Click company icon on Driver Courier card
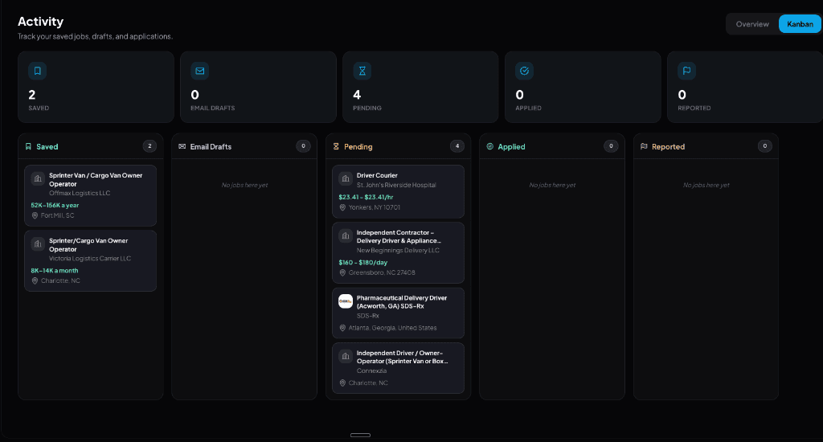823x442 pixels. click(346, 179)
